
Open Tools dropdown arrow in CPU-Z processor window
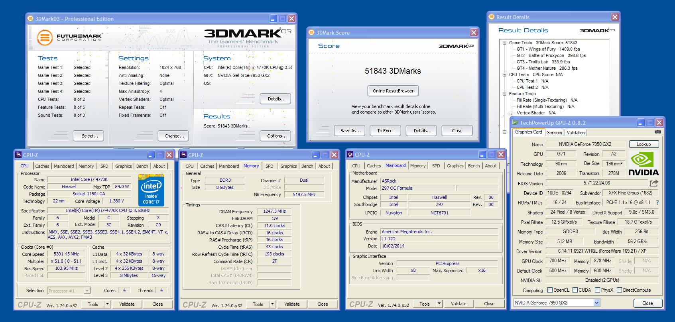click(107, 304)
